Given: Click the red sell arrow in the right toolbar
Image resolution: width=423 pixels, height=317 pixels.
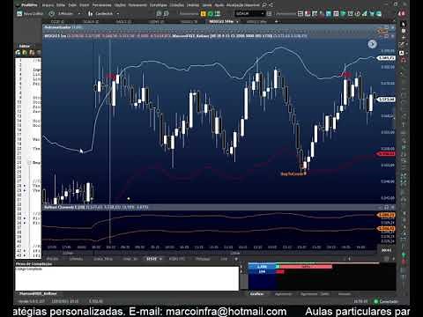Looking at the screenshot, I should (x=404, y=262).
